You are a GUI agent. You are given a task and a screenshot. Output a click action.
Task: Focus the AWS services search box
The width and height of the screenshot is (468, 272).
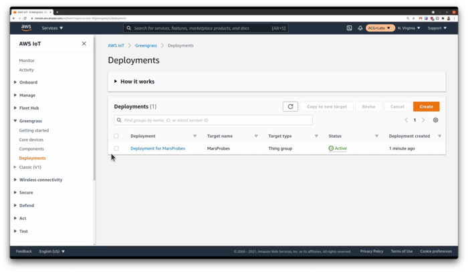(206, 28)
